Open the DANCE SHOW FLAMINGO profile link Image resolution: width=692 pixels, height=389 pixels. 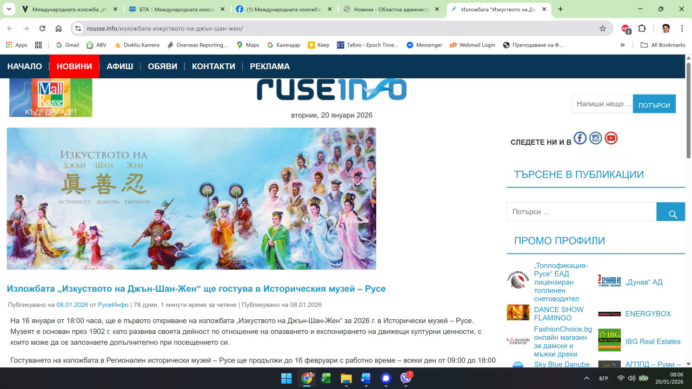click(558, 314)
